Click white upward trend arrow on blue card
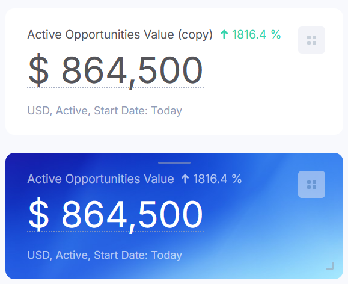This screenshot has height=284, width=348. [185, 179]
